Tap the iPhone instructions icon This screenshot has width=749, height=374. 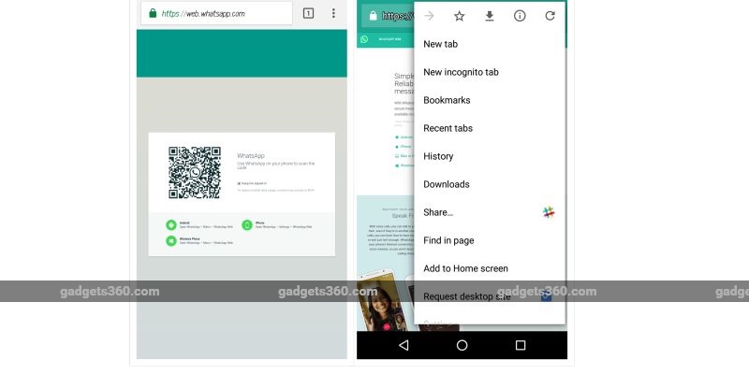247,225
